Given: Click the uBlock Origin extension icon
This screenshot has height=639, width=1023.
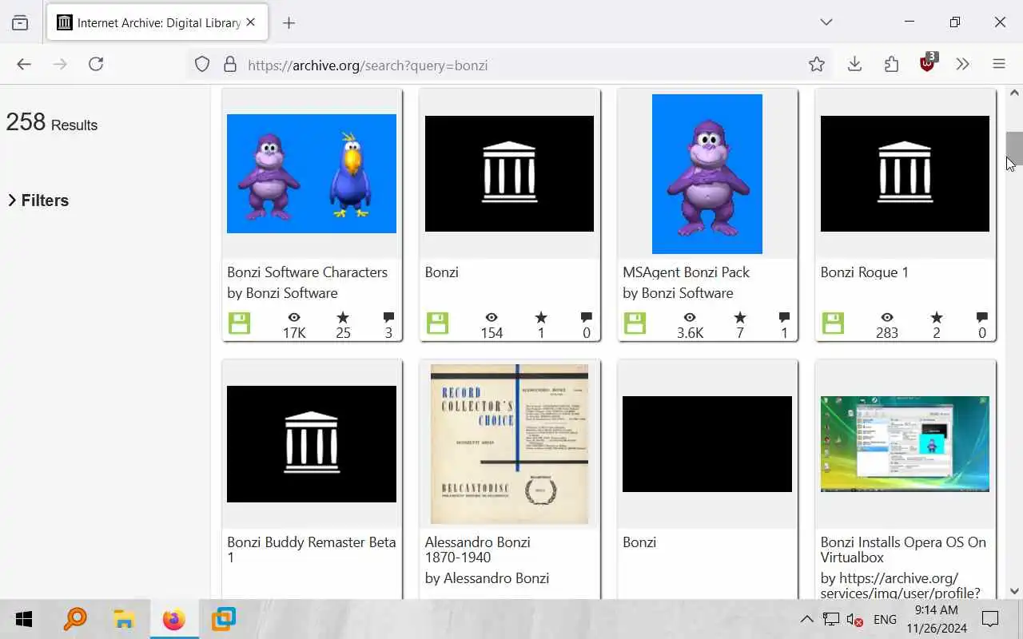Looking at the screenshot, I should click(x=928, y=63).
